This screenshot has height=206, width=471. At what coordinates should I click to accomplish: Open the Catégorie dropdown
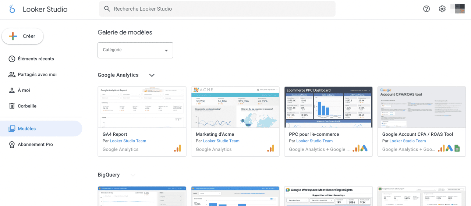(x=135, y=50)
